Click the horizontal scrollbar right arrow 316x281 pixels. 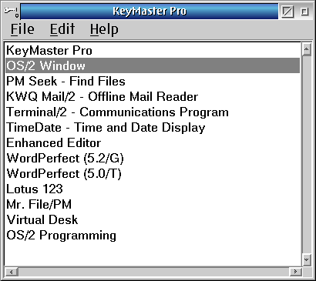pyautogui.click(x=295, y=272)
